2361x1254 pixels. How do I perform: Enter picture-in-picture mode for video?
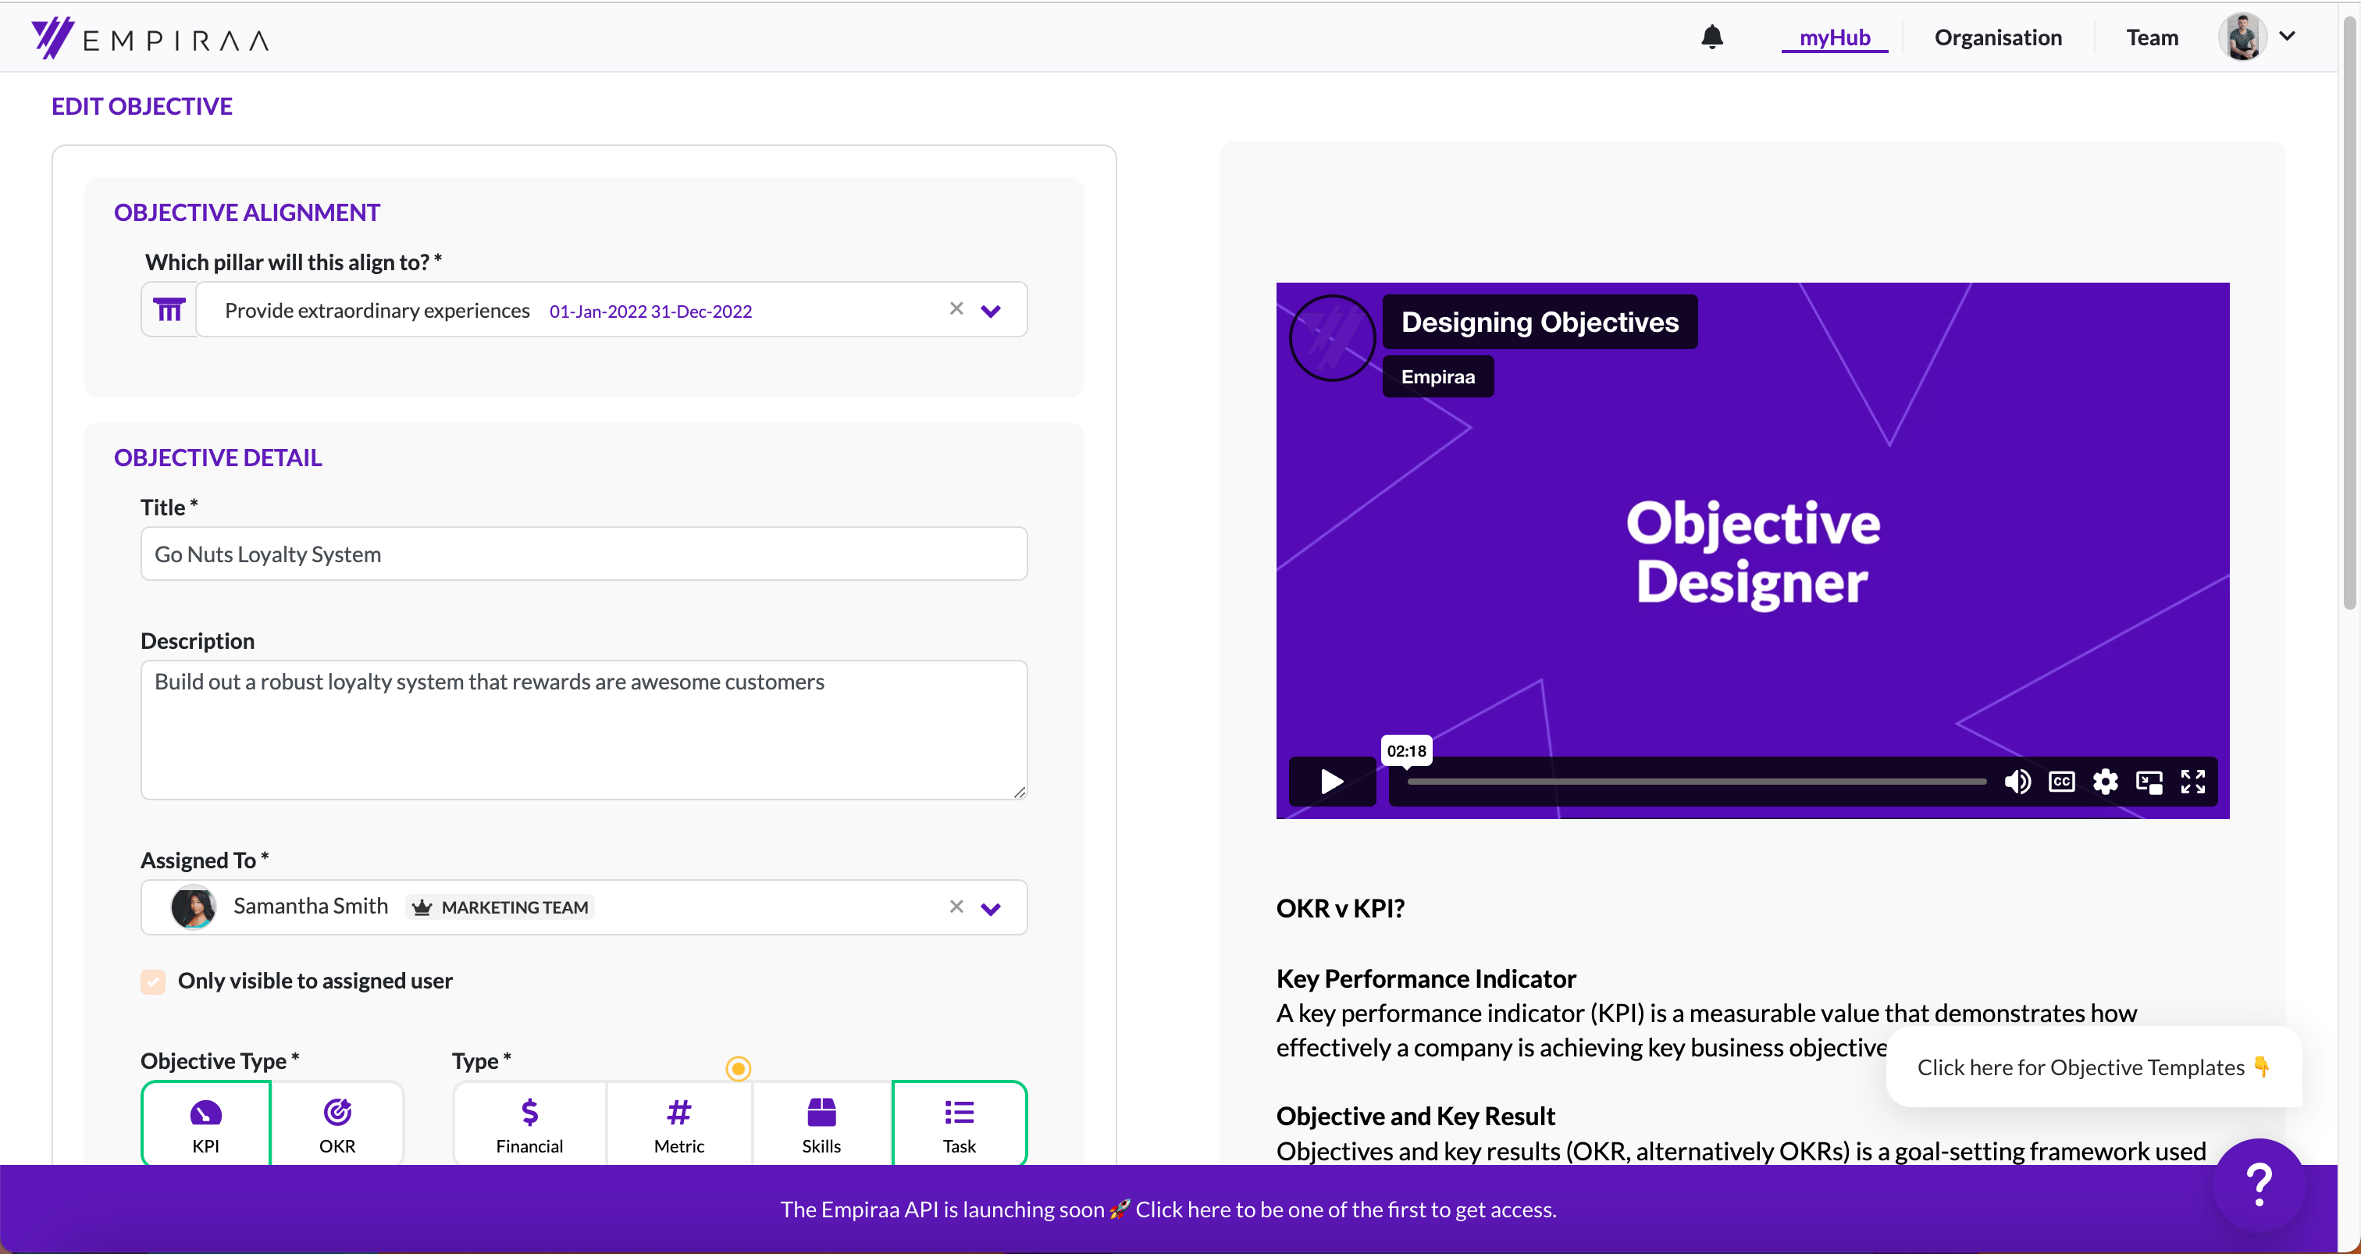(2149, 781)
